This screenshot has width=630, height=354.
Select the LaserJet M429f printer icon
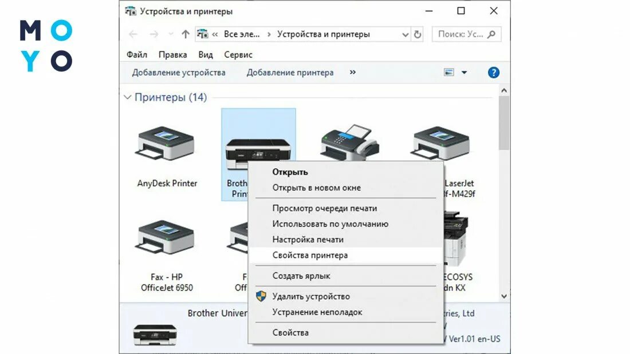pos(440,143)
